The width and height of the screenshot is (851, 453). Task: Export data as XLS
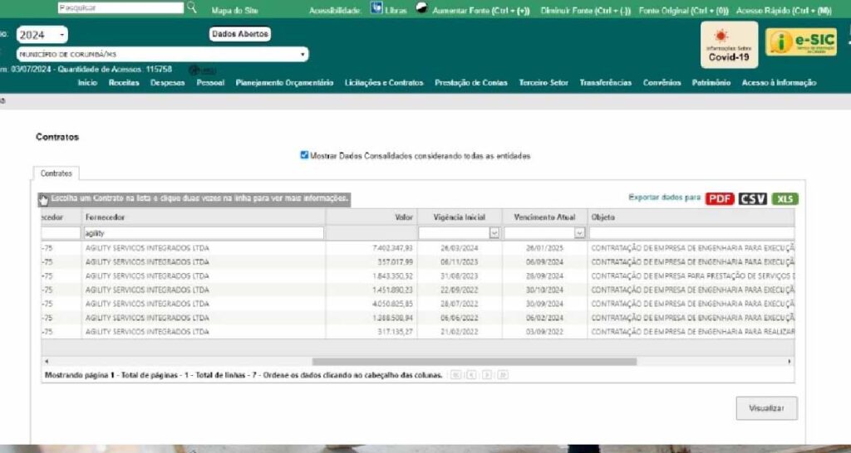click(785, 199)
